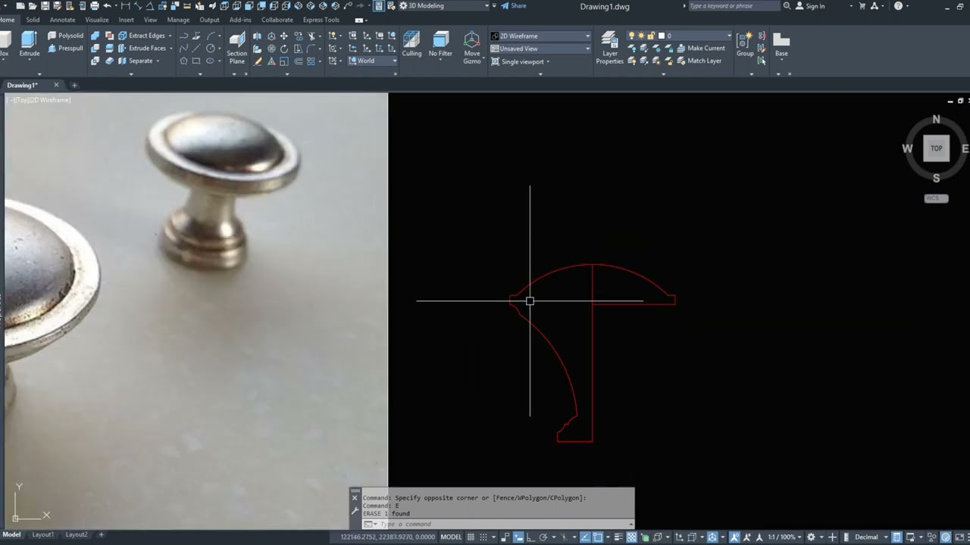Viewport: 970px width, 545px height.
Task: Click the TOP face of the ViewCube
Action: 936,148
